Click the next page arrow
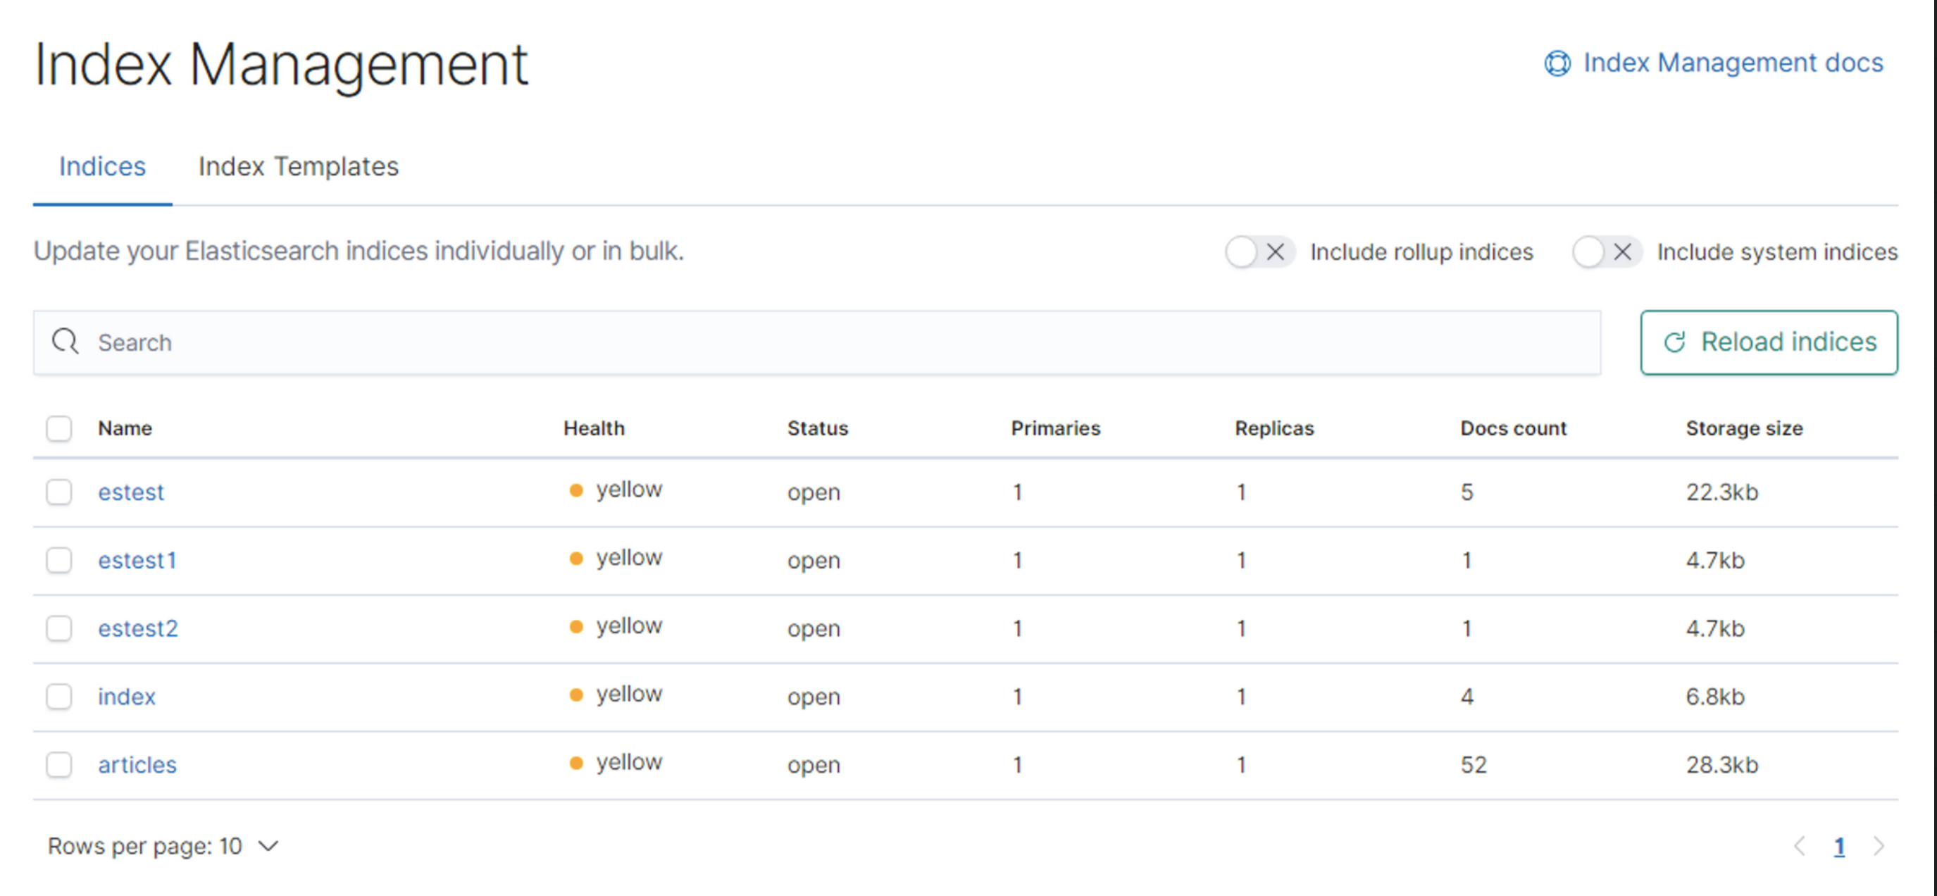 1879,847
